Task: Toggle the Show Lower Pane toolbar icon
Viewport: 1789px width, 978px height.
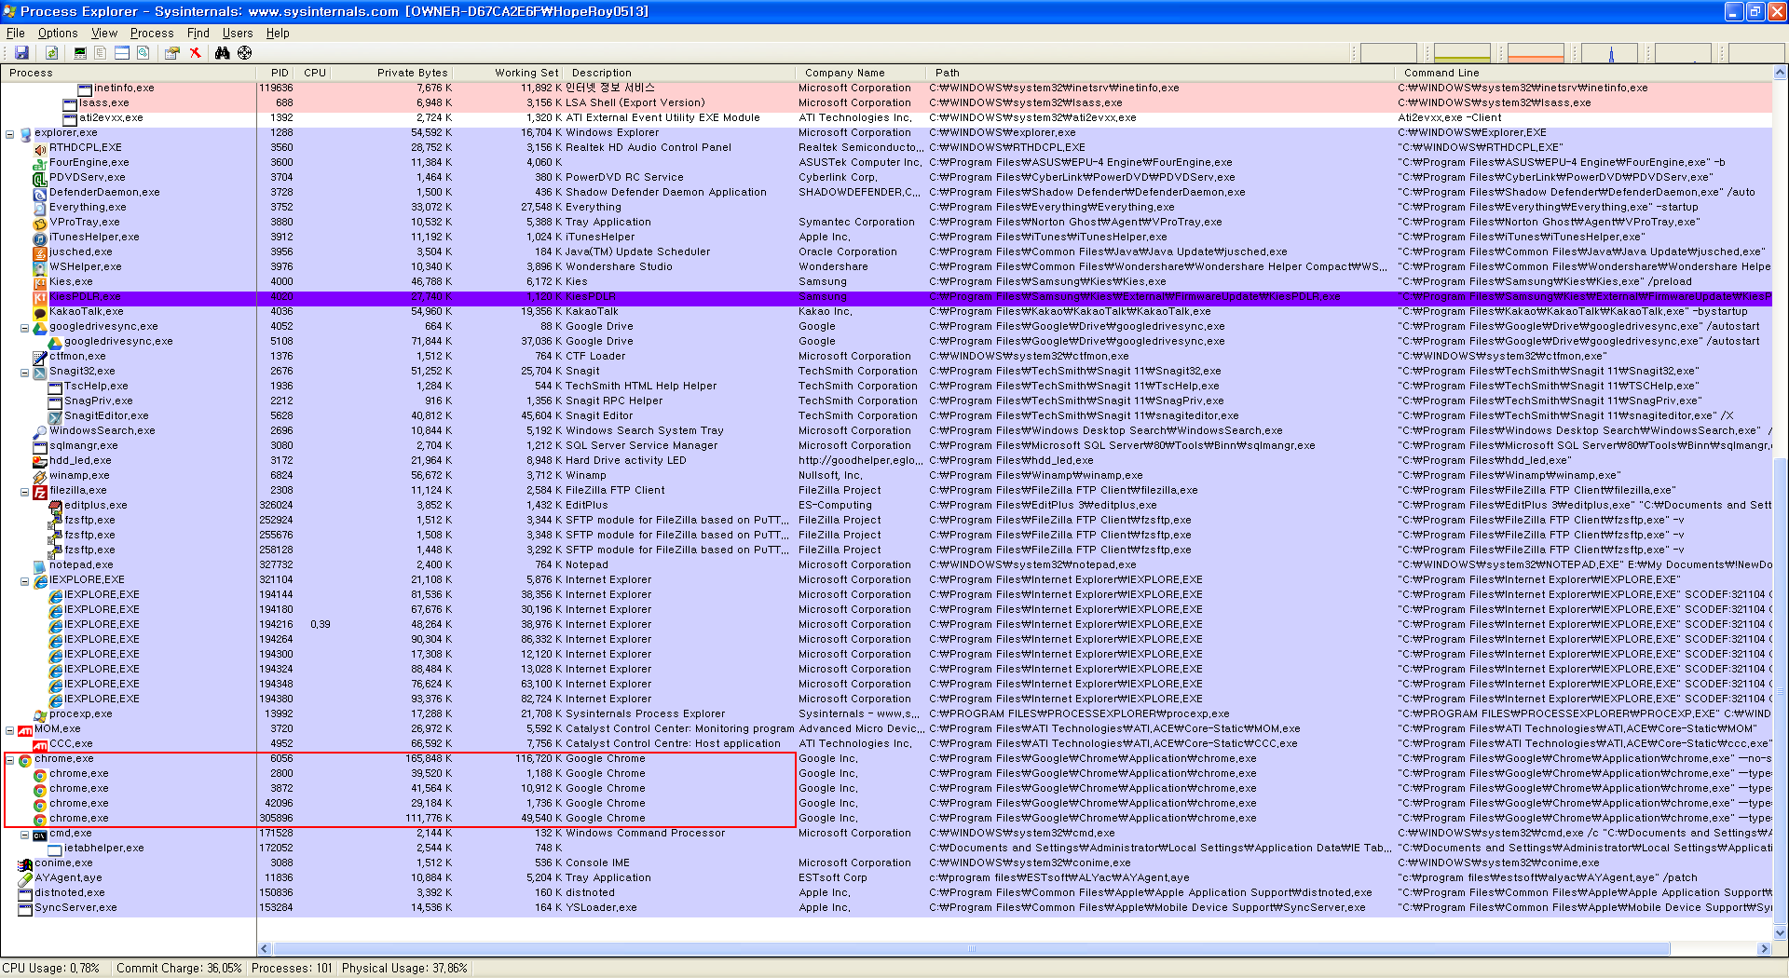Action: click(121, 53)
